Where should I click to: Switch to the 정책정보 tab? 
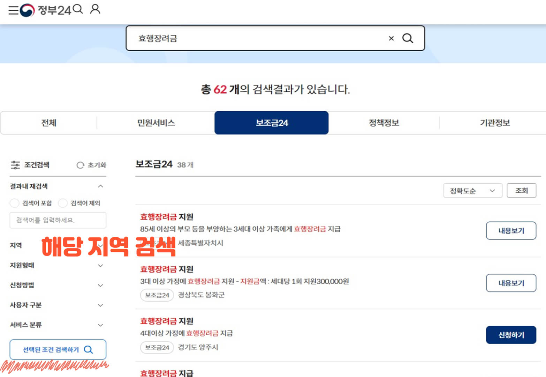(x=384, y=123)
